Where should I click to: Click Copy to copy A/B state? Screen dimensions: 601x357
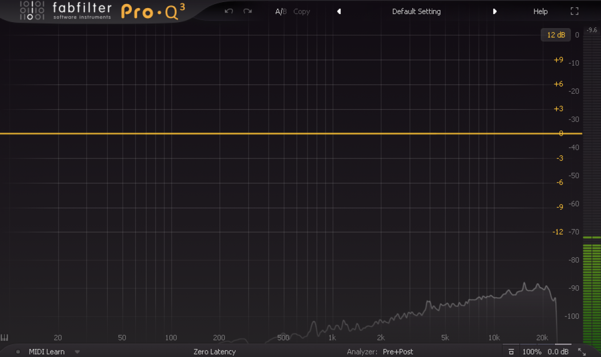pos(302,12)
